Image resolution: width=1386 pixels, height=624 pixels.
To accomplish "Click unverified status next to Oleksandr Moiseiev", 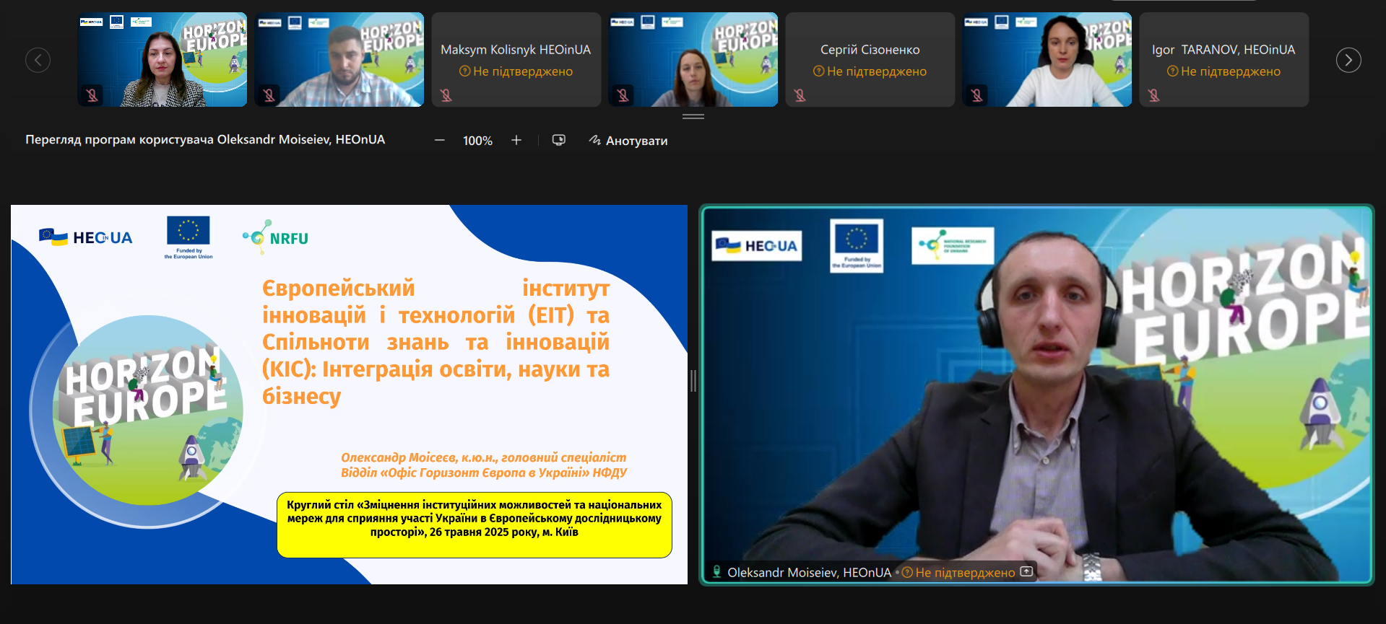I will 958,572.
